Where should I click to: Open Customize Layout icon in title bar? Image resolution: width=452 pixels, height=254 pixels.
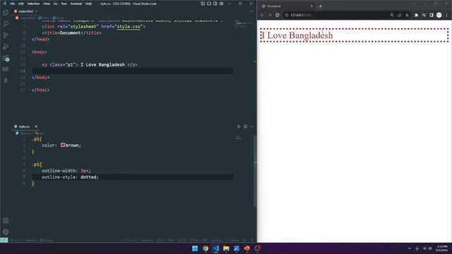click(x=221, y=4)
